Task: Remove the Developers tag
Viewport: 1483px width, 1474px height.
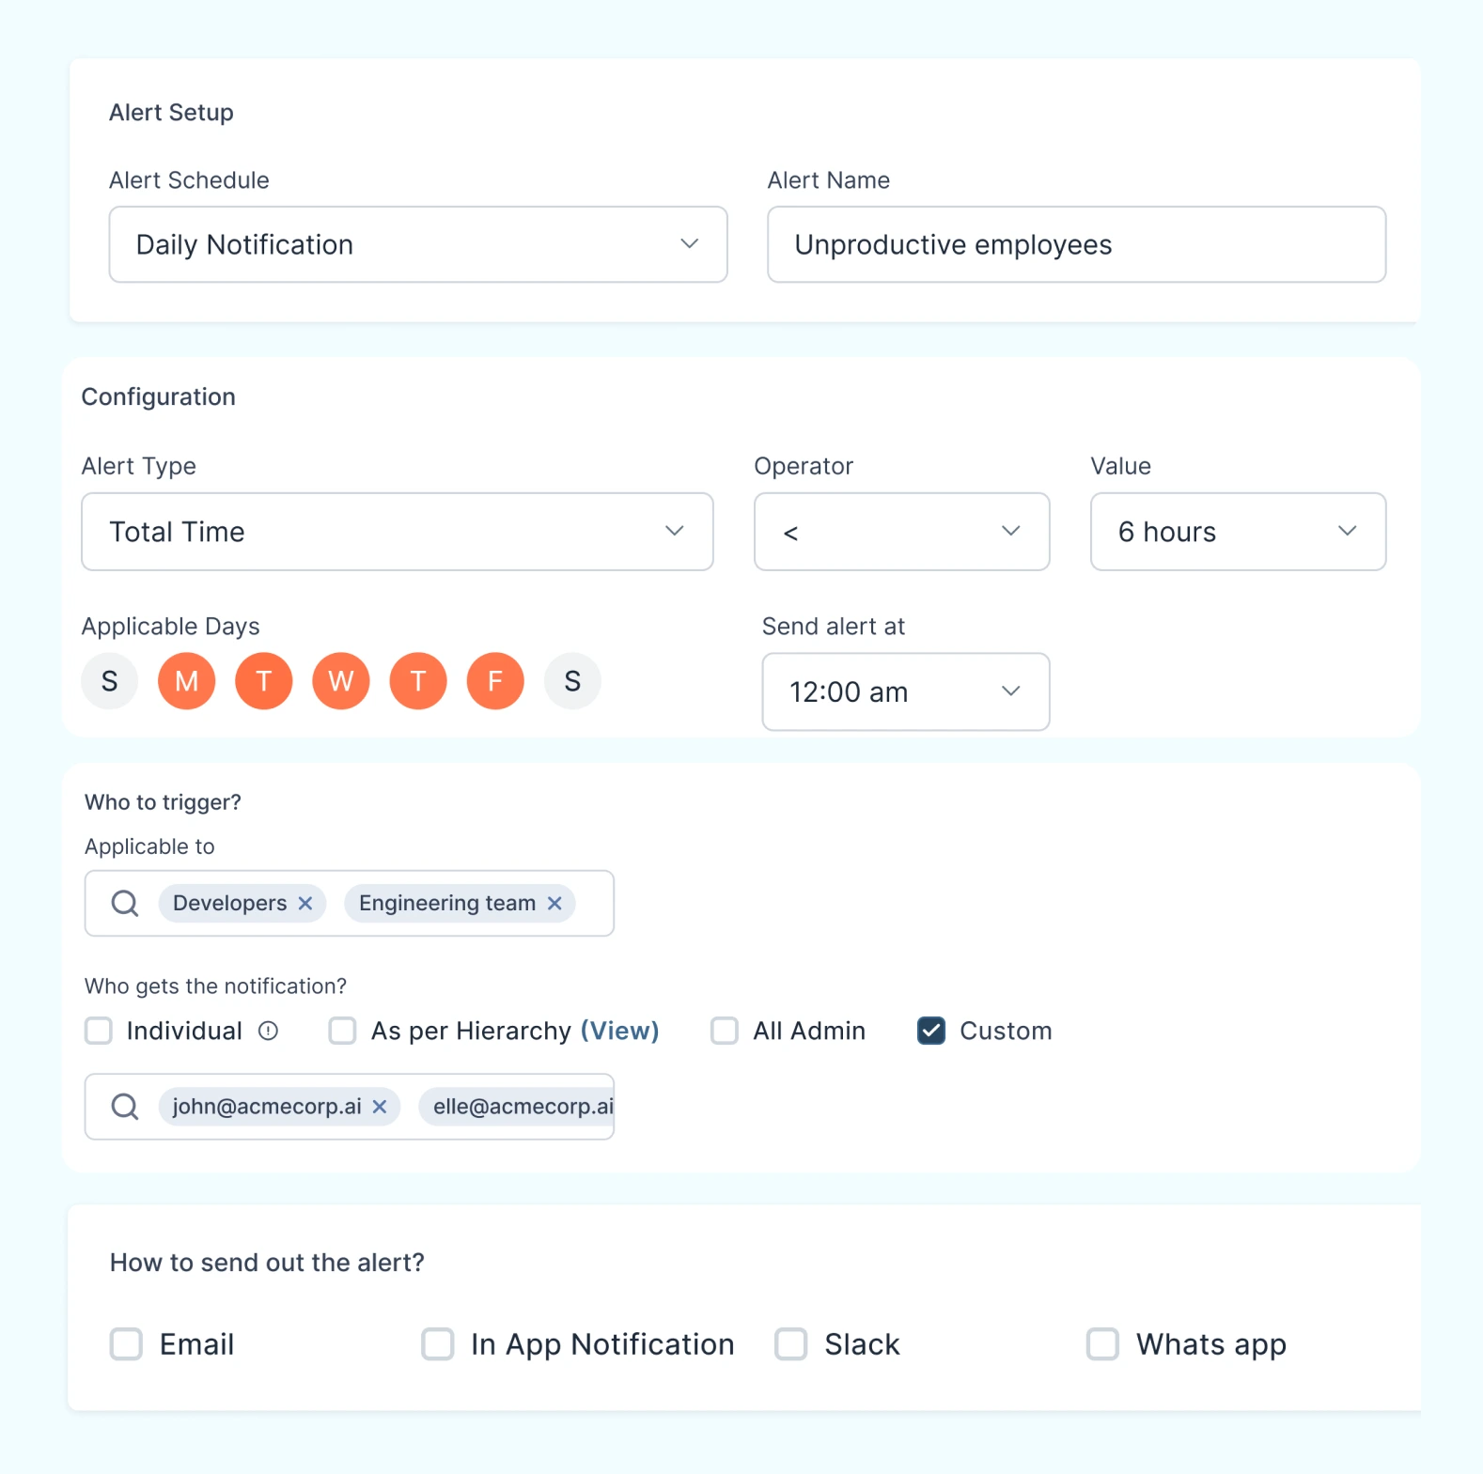Action: point(305,903)
